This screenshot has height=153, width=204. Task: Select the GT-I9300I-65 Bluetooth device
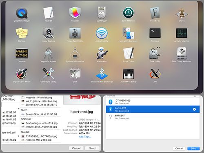click(x=153, y=102)
